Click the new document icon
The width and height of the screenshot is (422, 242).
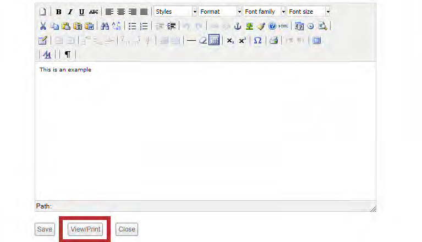coord(43,12)
